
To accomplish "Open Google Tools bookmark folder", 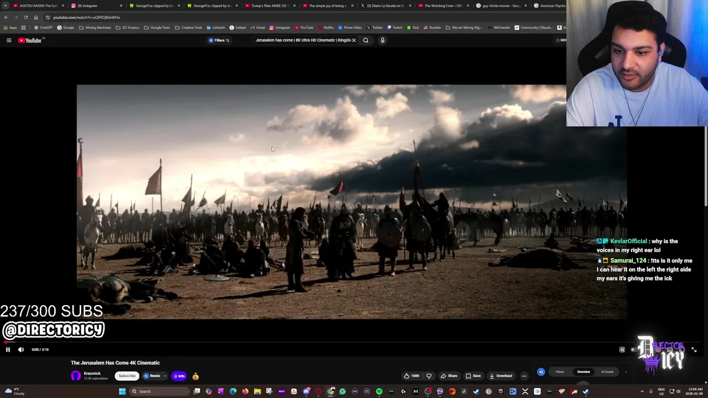I will pyautogui.click(x=157, y=28).
